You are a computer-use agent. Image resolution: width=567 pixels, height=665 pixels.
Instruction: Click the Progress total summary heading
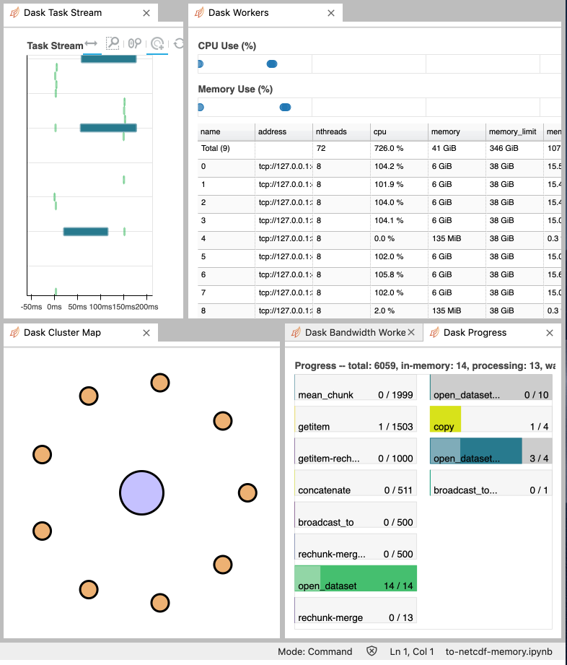point(425,365)
